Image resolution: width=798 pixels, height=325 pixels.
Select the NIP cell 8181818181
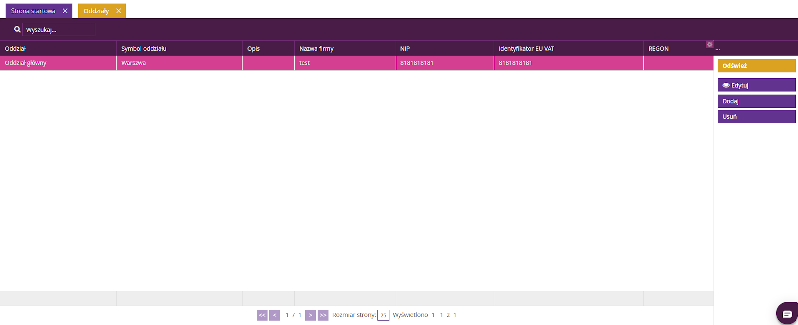pos(445,63)
